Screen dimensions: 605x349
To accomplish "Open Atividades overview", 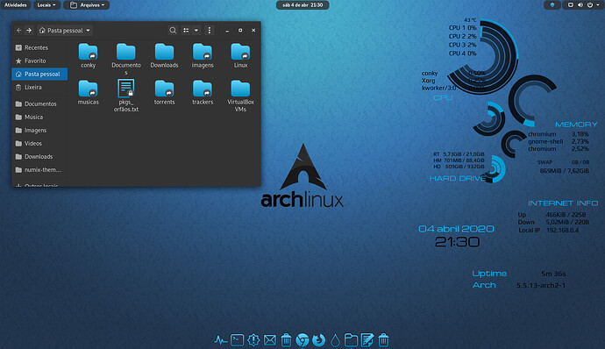I will [16, 5].
